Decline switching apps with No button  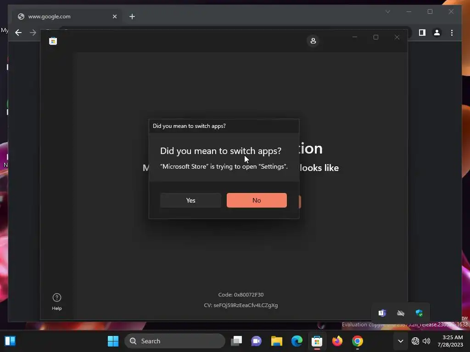click(257, 200)
